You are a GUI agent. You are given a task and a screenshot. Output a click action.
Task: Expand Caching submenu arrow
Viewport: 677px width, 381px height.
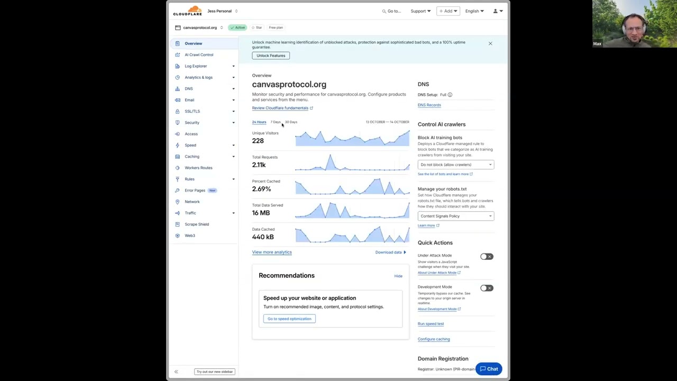tap(233, 157)
